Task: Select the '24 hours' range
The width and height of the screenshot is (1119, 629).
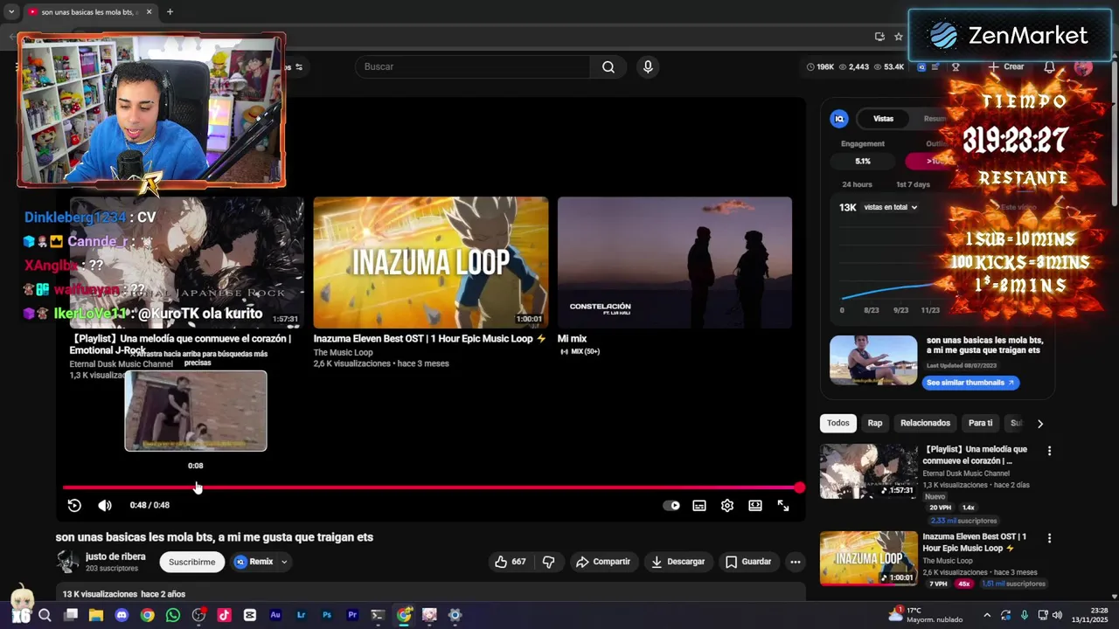Action: coord(857,184)
